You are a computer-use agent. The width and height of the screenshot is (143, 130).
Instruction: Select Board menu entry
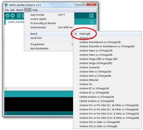point(49,34)
